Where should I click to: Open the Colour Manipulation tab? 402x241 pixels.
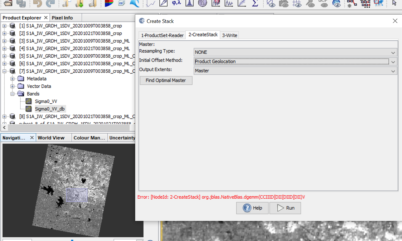pyautogui.click(x=89, y=138)
